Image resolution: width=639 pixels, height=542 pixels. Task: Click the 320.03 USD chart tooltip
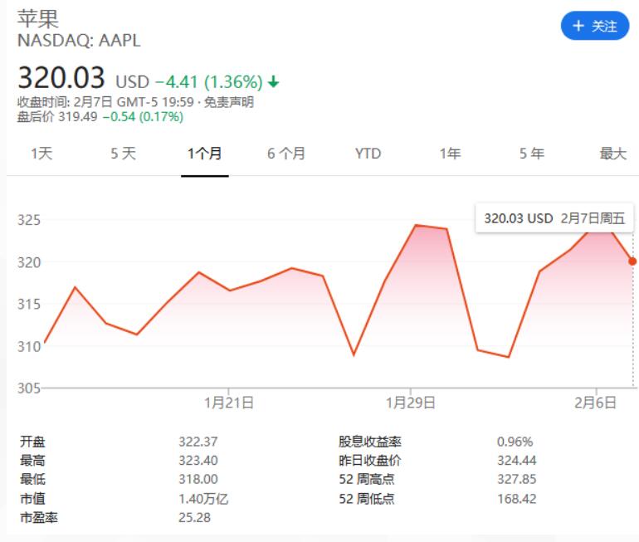(x=554, y=218)
